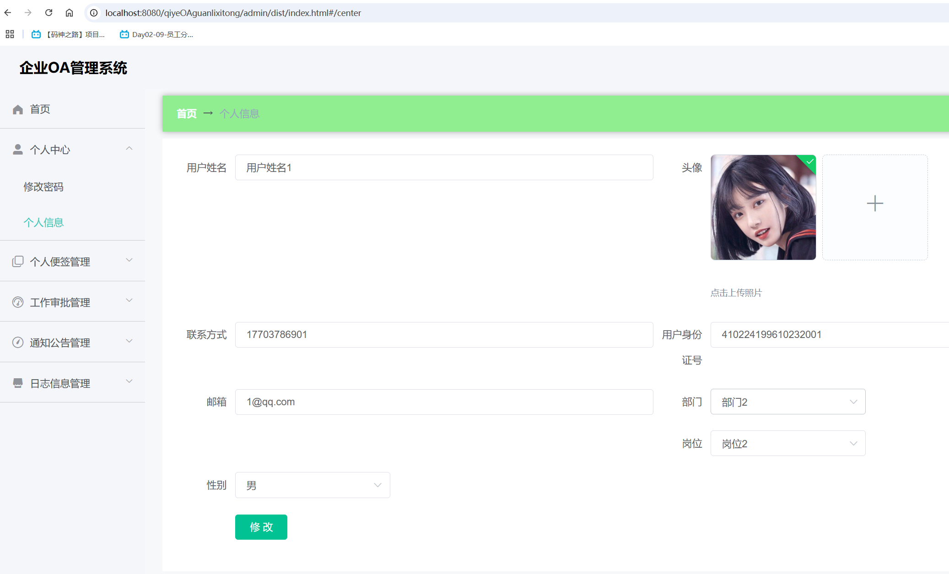The image size is (949, 574).
Task: Open the 部门 dropdown showing 部门2
Action: coord(787,402)
